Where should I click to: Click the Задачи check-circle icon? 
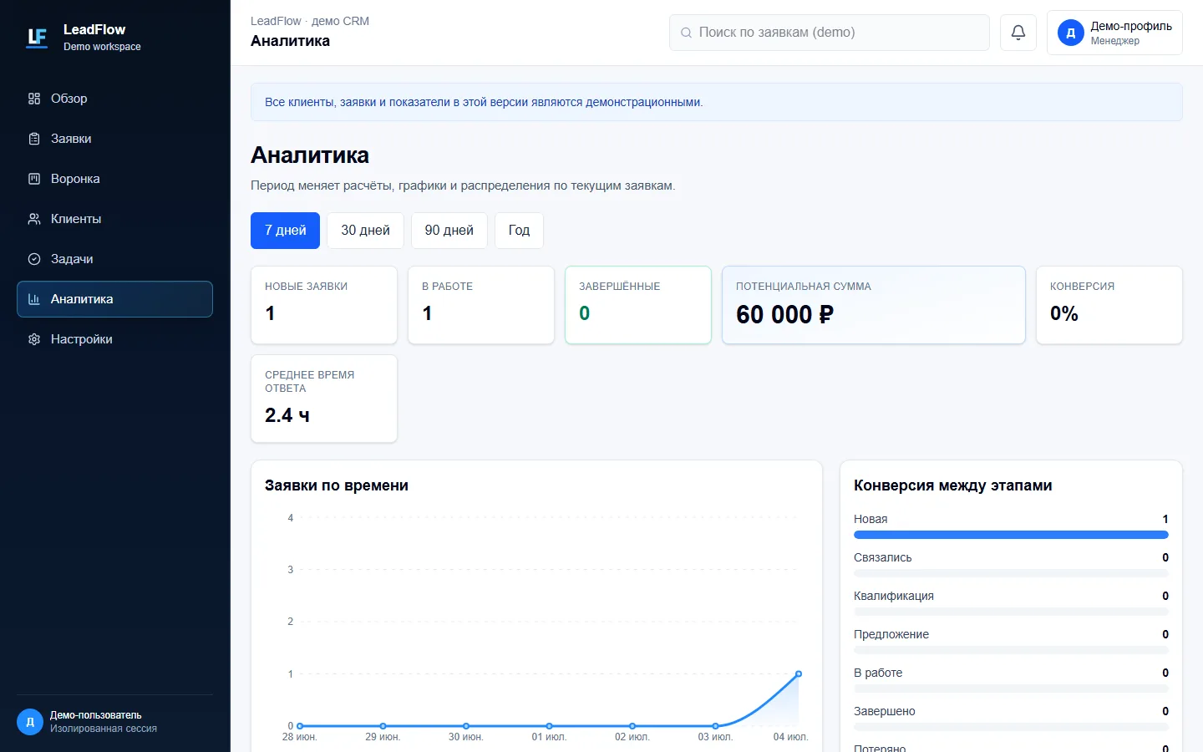click(34, 259)
